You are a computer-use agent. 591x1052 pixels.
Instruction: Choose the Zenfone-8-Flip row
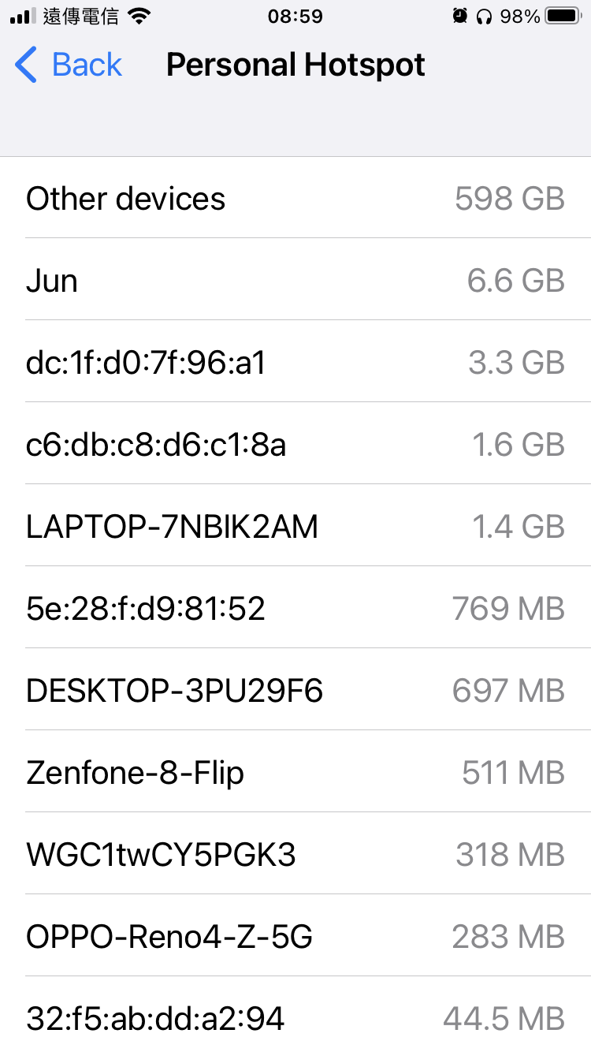pos(295,773)
